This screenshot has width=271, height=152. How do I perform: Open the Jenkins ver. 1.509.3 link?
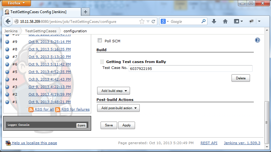tap(242, 143)
